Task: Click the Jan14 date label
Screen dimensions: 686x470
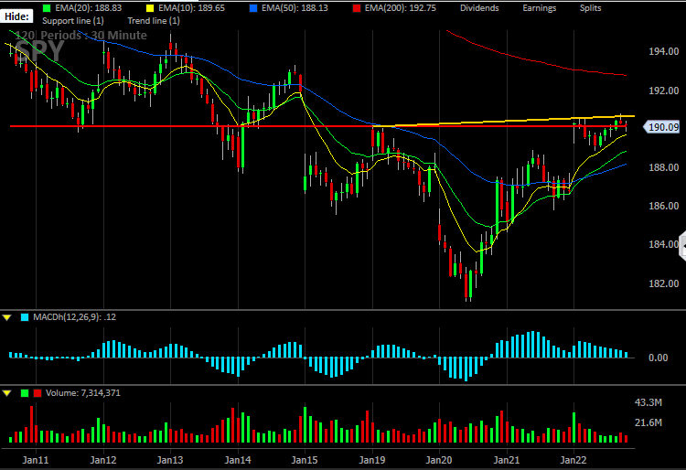Action: (238, 460)
